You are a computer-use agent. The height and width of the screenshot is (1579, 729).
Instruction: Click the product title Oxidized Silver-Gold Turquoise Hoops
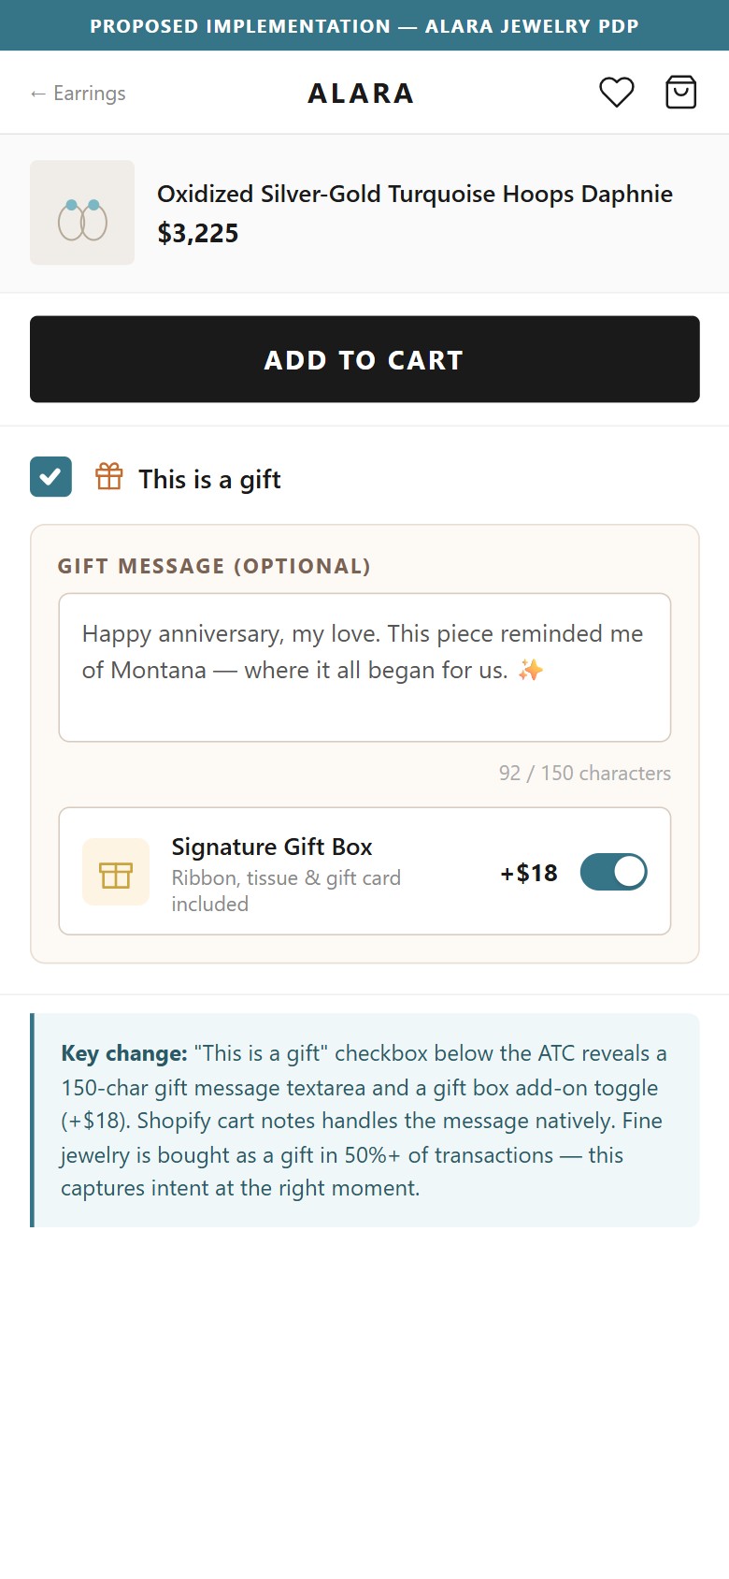point(415,194)
